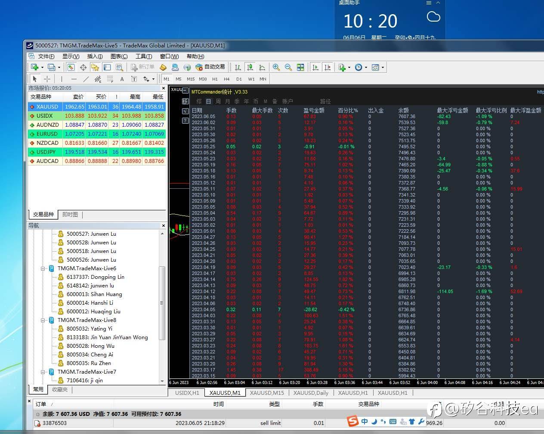This screenshot has height=434, width=544.
Task: Select the EURUSD row in market watch
Action: tap(47, 134)
